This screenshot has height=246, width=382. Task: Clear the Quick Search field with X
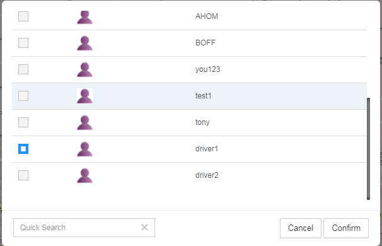[145, 227]
